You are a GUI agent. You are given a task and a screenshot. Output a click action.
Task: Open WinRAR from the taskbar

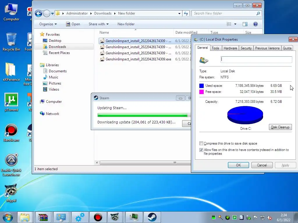point(43,217)
